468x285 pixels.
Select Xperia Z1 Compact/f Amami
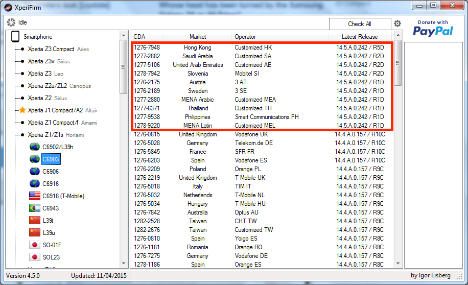tap(62, 123)
